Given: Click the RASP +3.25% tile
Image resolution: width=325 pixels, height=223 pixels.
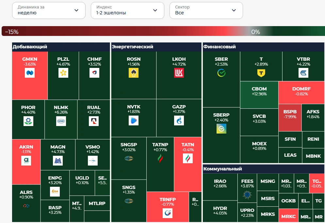Looking at the screenshot, I should [x=55, y=211].
